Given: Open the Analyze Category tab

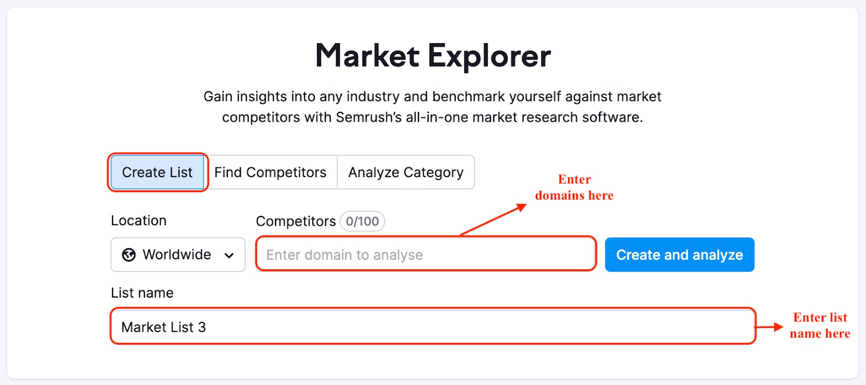Looking at the screenshot, I should [x=406, y=172].
